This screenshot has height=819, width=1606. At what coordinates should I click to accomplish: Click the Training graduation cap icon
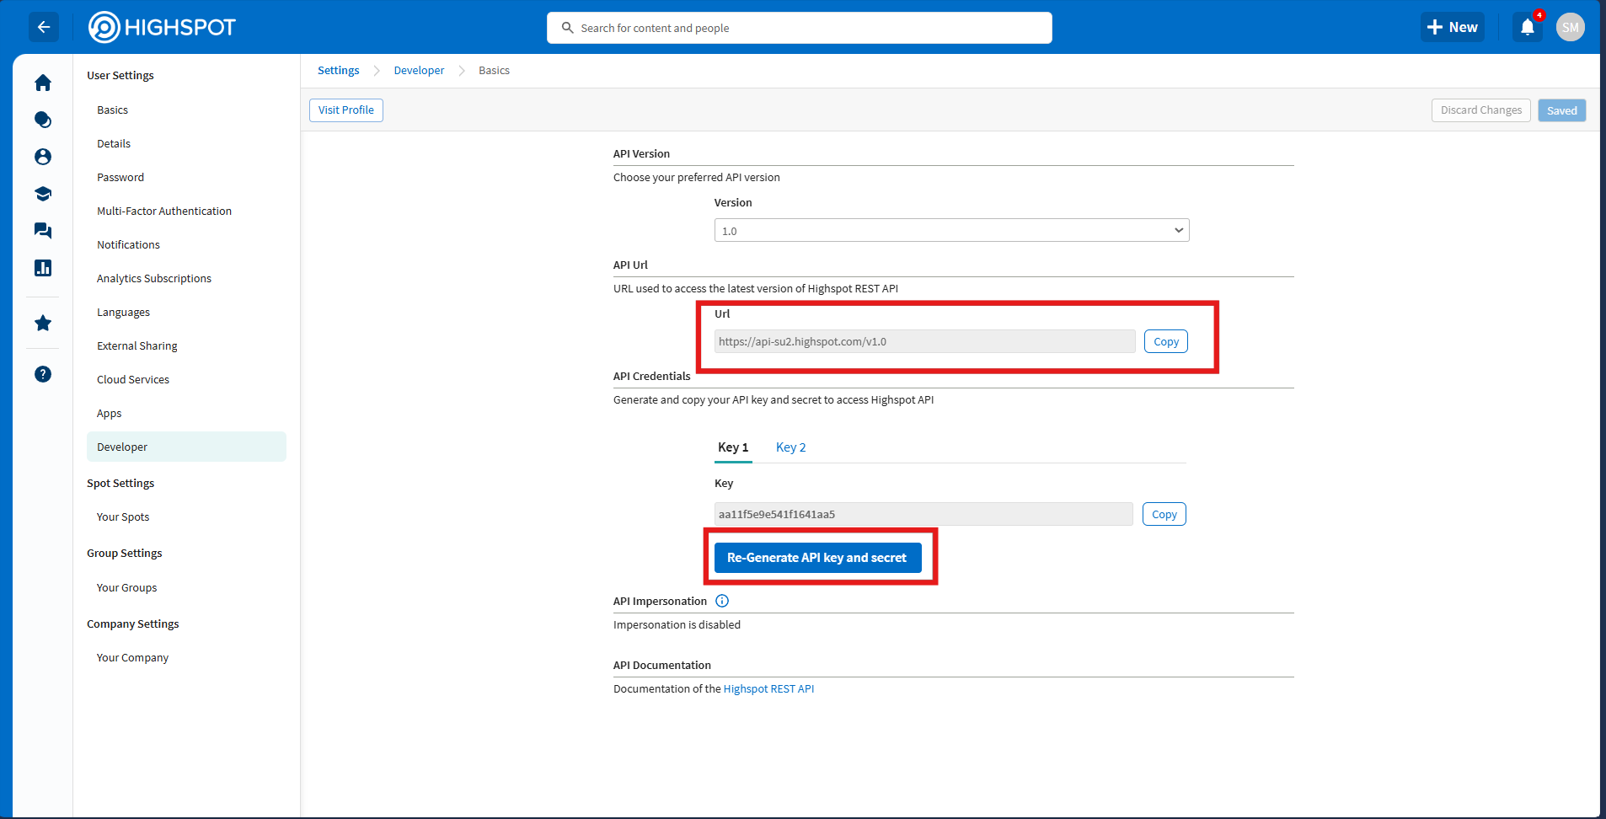(x=43, y=193)
